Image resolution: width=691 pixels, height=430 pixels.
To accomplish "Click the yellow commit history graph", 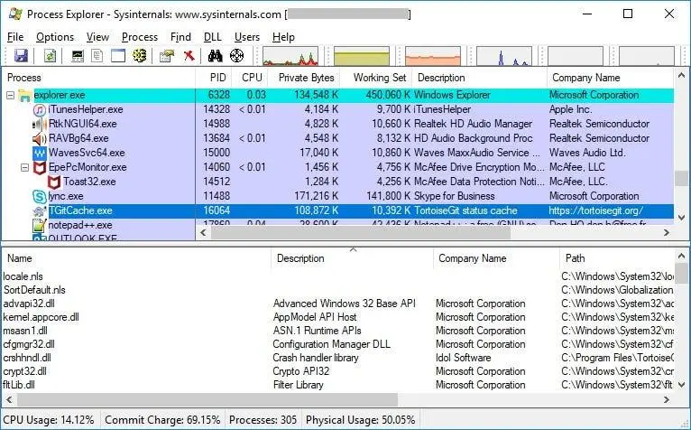I will pyautogui.click(x=362, y=56).
